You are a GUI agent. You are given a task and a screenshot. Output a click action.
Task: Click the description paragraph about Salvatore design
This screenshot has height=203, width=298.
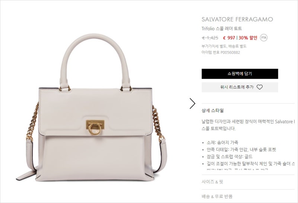(x=248, y=125)
